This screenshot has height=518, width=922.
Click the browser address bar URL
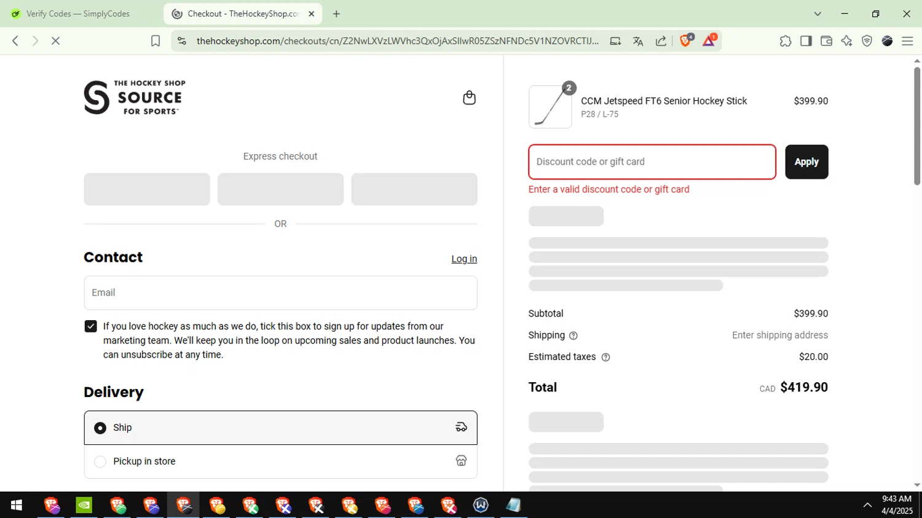click(397, 41)
